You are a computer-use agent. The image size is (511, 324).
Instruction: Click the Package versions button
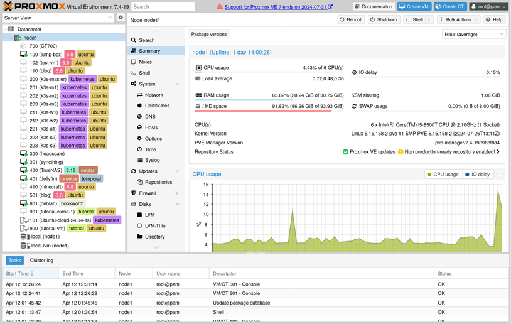(209, 34)
